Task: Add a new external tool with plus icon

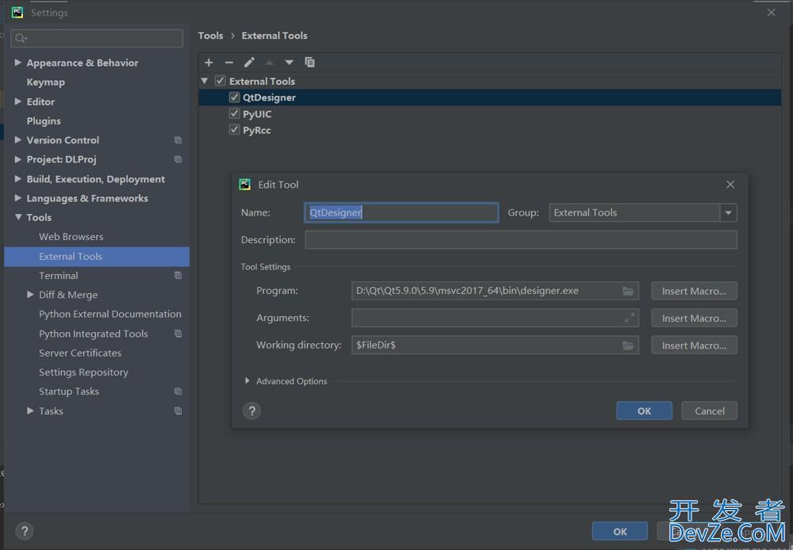Action: click(x=209, y=62)
